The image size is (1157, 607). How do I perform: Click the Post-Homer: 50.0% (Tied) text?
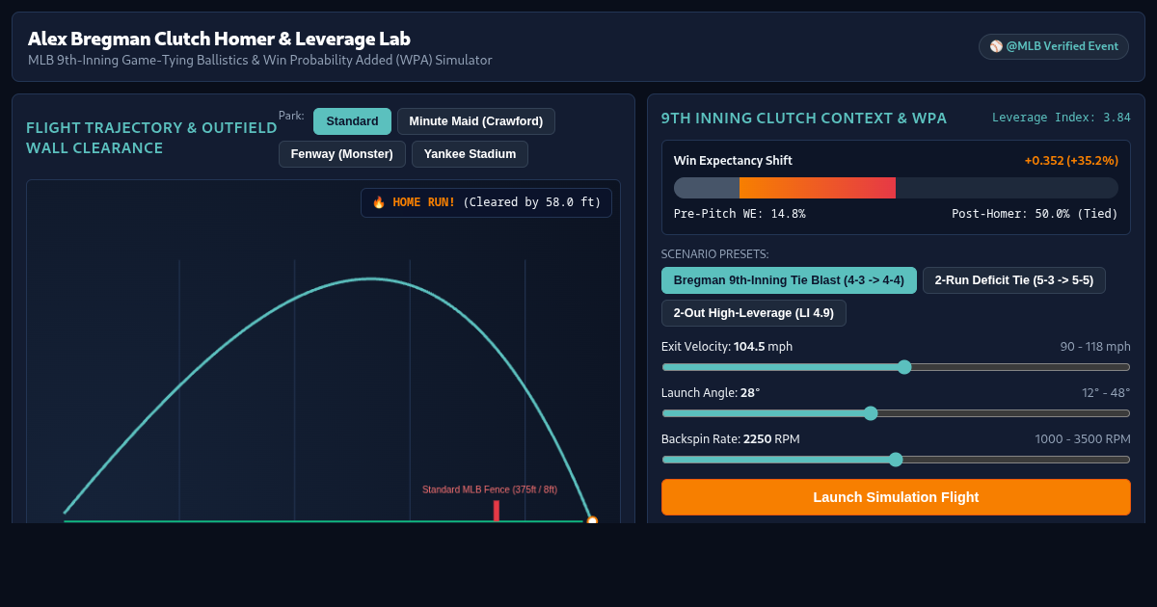pos(1035,214)
